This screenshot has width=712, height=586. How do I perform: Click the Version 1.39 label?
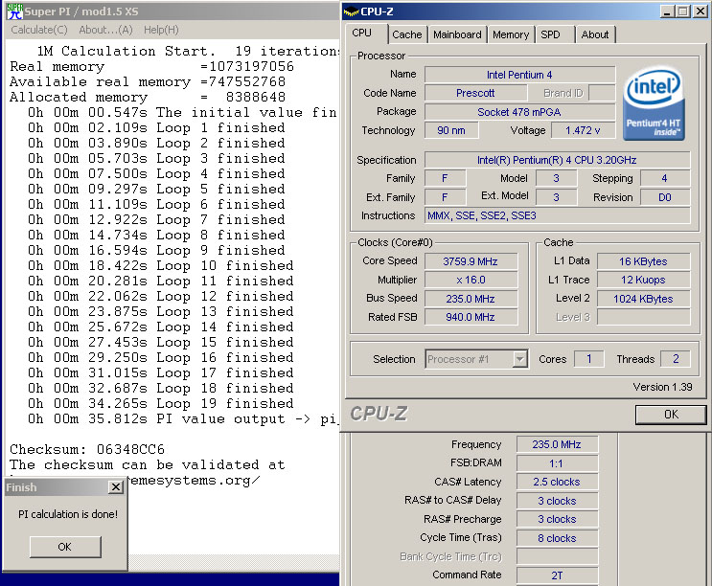point(662,387)
